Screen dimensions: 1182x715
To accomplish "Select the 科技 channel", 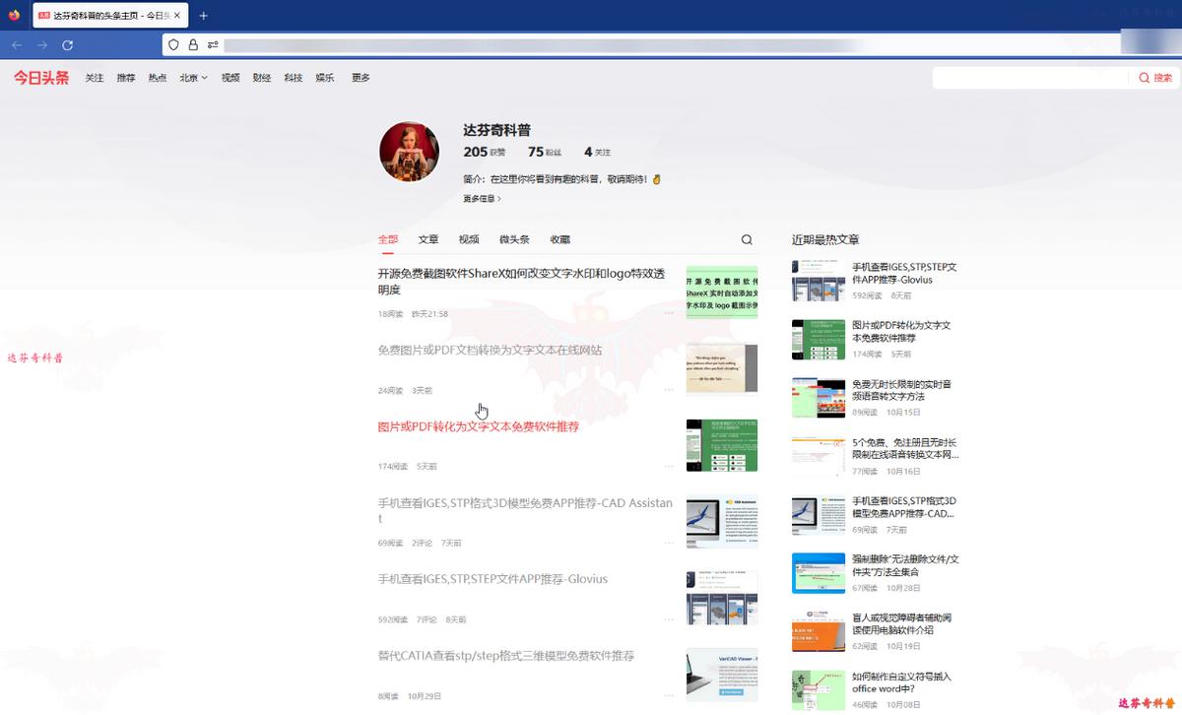I will click(x=292, y=77).
